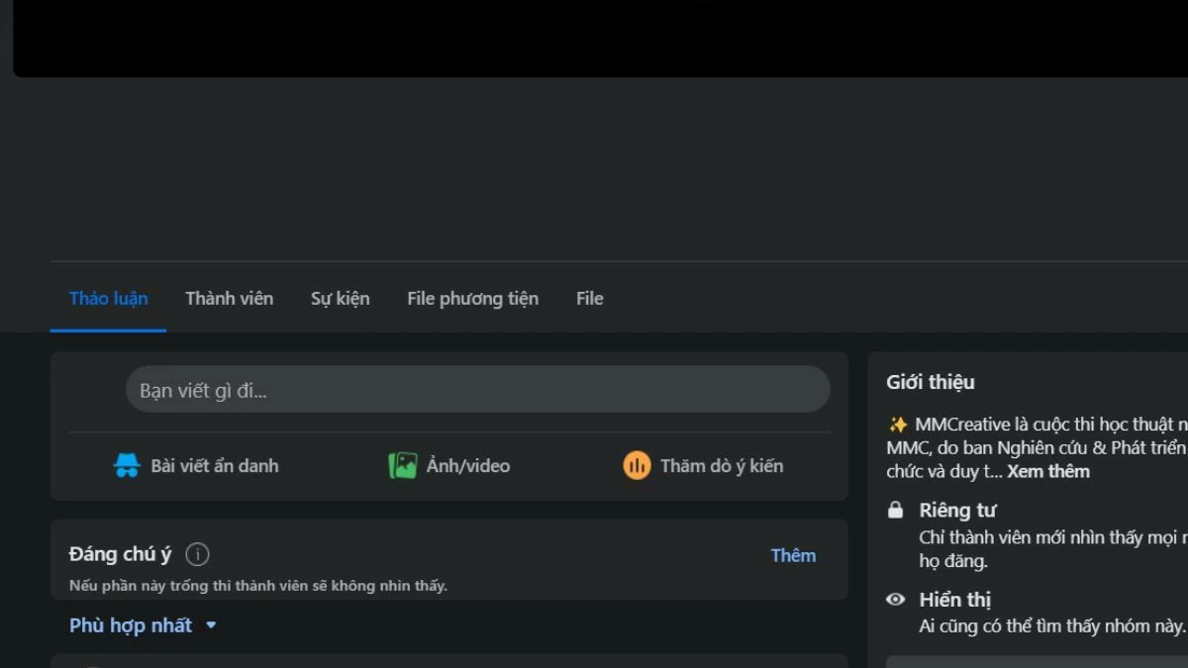Click the green photo/video icon
1188x668 pixels.
point(402,465)
